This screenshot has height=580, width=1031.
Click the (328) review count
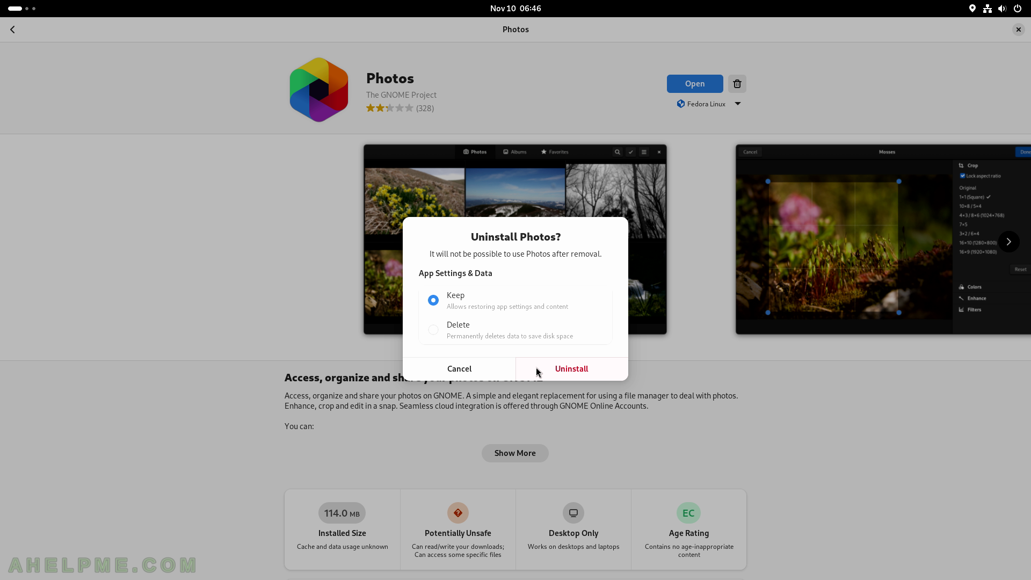coord(425,108)
